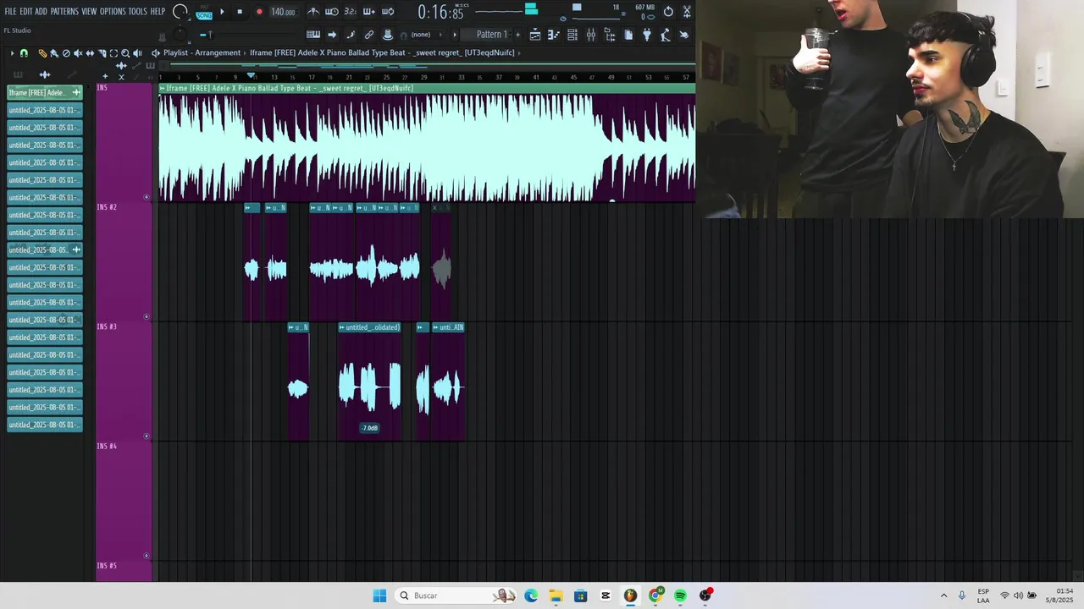Open the Playlist view icon
Image resolution: width=1084 pixels, height=609 pixels.
click(535, 35)
